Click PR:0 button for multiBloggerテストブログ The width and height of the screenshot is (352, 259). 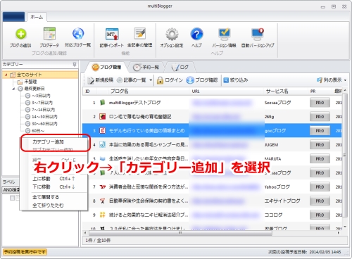320,103
